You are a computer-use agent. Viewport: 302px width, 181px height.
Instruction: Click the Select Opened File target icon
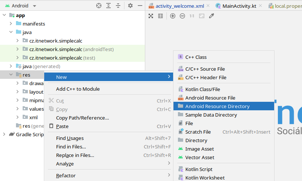[98, 6]
